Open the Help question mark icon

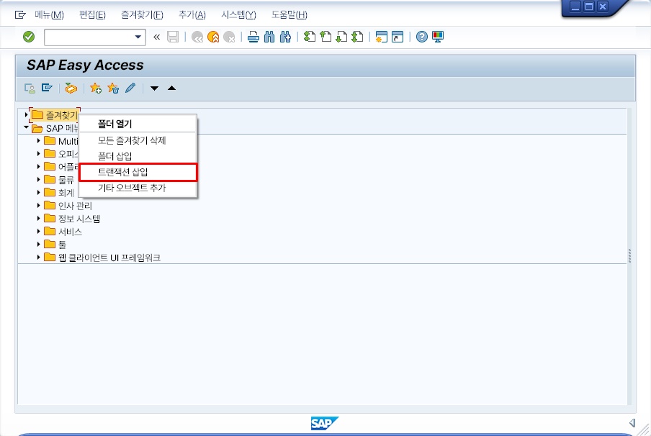click(421, 37)
